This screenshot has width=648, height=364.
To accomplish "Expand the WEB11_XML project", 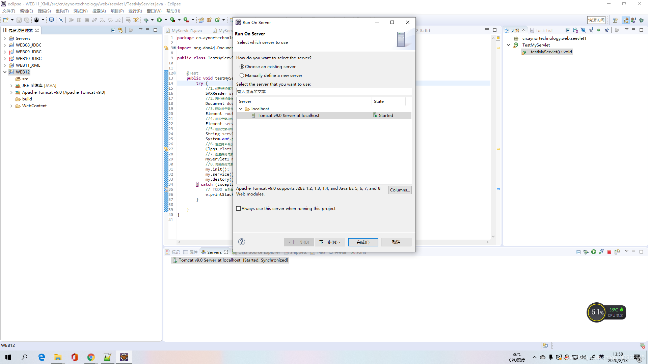I will coord(5,65).
